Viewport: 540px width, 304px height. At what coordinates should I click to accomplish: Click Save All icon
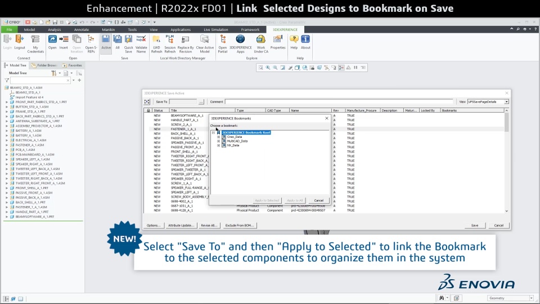[x=118, y=42]
